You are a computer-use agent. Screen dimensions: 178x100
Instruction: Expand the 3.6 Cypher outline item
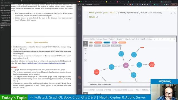[x=2, y=22]
